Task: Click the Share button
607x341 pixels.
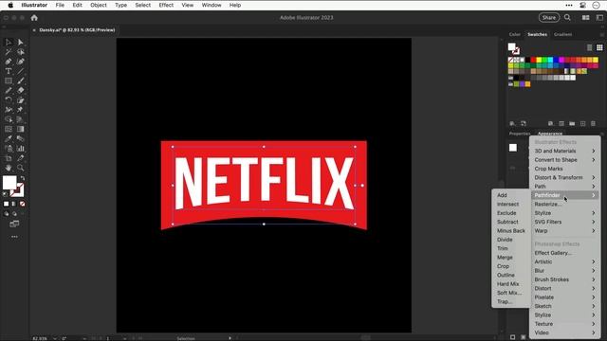Action: click(x=549, y=18)
